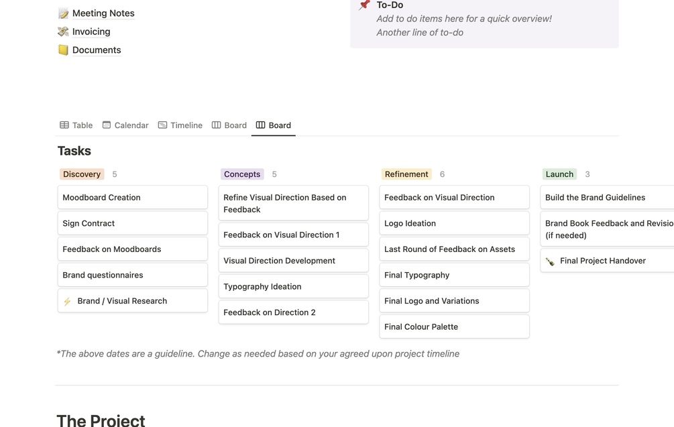
Task: Open the Invoicing page link
Action: [x=91, y=32]
